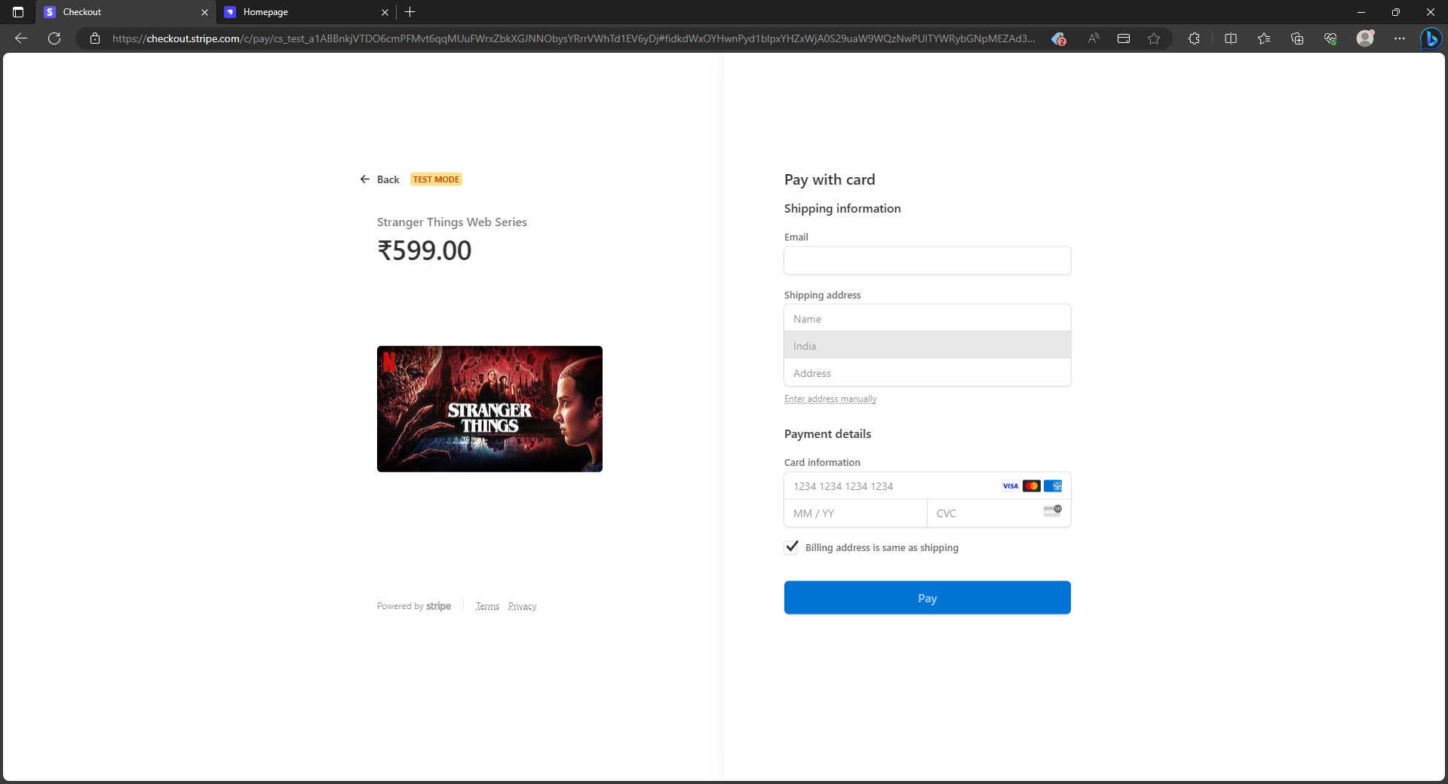Open the Read aloud icon
The width and height of the screenshot is (1448, 784).
tap(1092, 38)
